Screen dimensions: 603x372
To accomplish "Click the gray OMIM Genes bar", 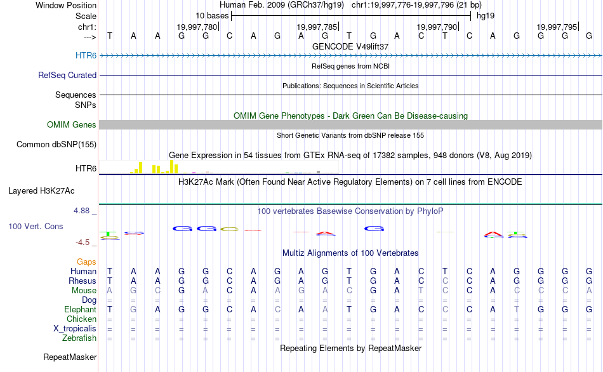I will coord(350,124).
